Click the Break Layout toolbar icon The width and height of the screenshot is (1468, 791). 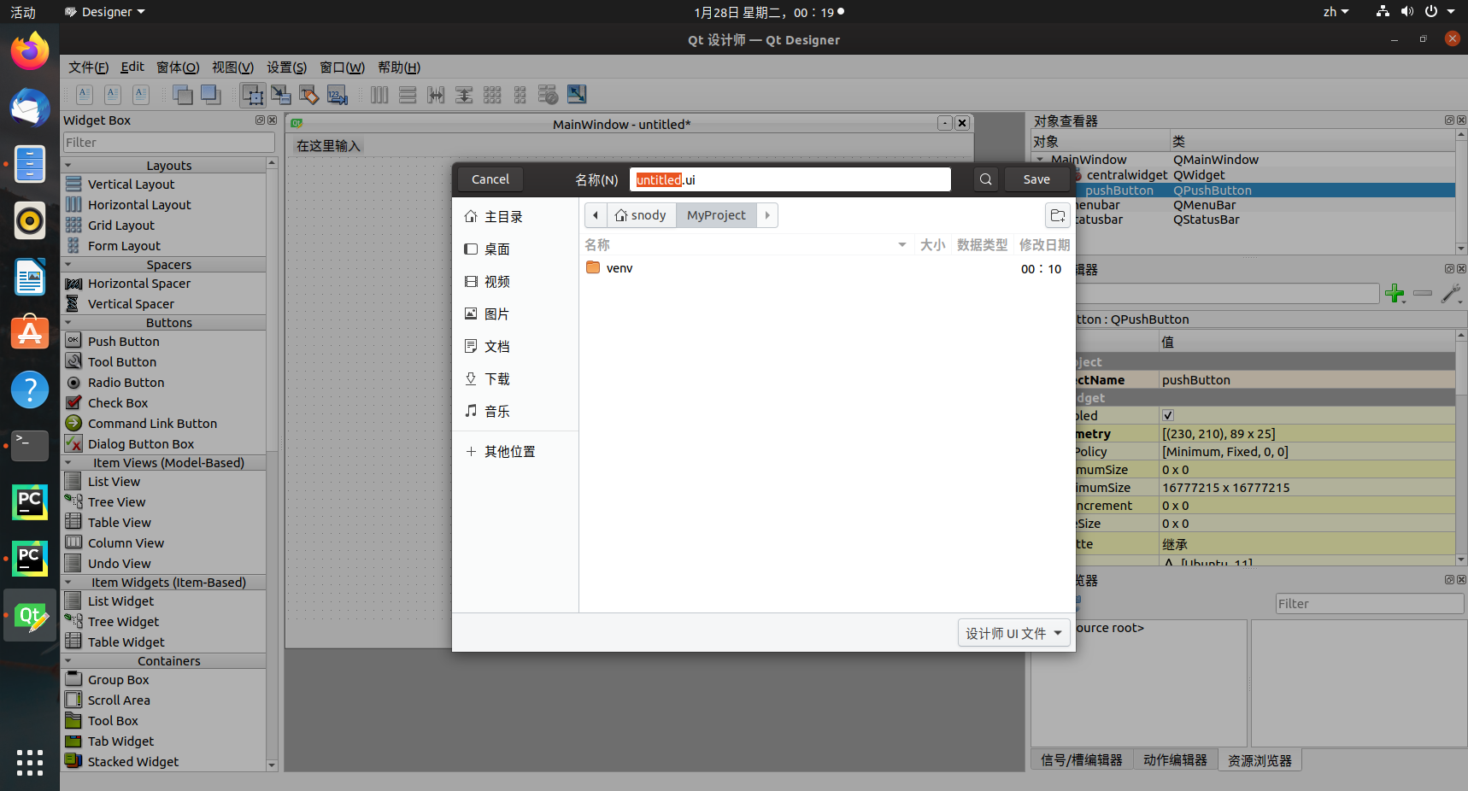[549, 95]
